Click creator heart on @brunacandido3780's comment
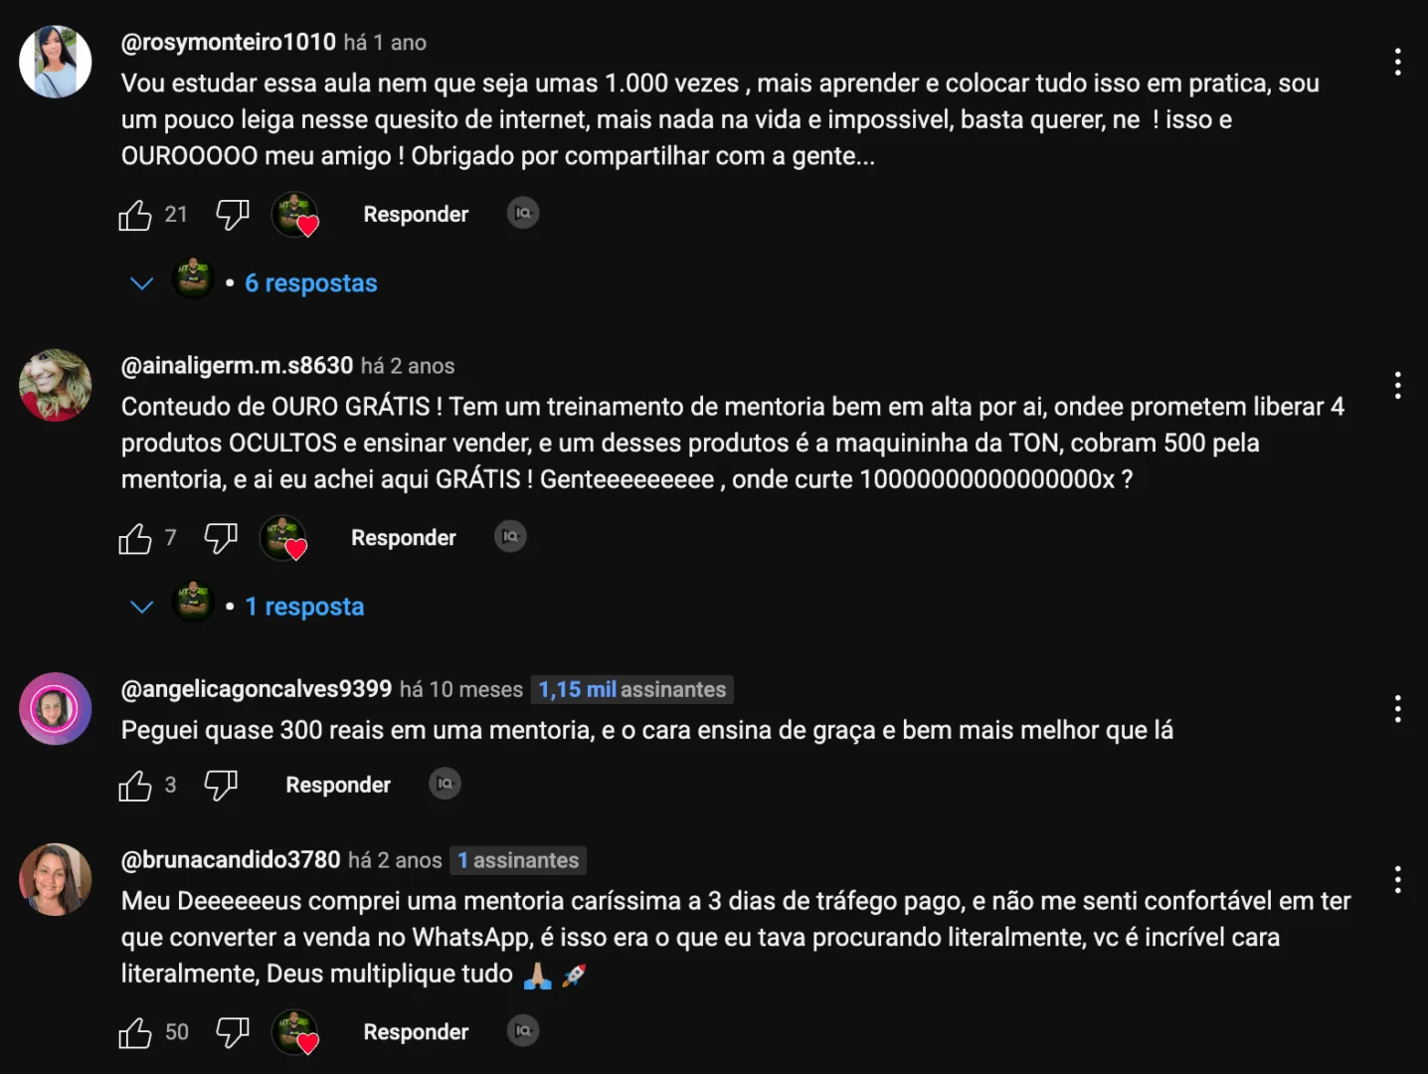 [x=295, y=1032]
